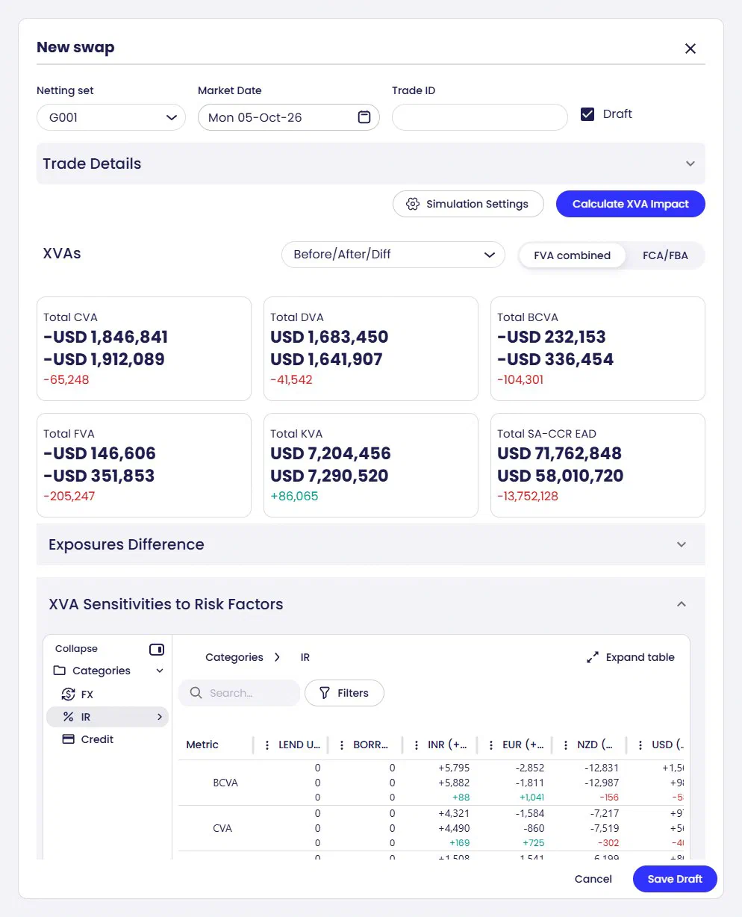This screenshot has height=917, width=742.
Task: Select the FVA combined tab
Action: click(573, 255)
